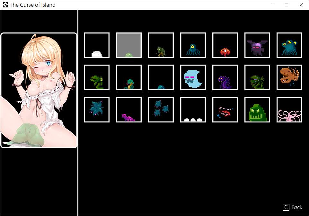Select the purple serpent monster tile
Screen dimensions: 309x216
225,77
